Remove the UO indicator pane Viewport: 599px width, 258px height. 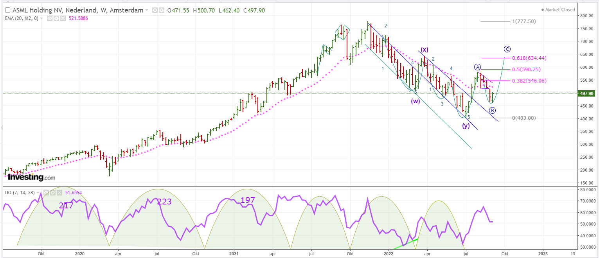click(59, 193)
